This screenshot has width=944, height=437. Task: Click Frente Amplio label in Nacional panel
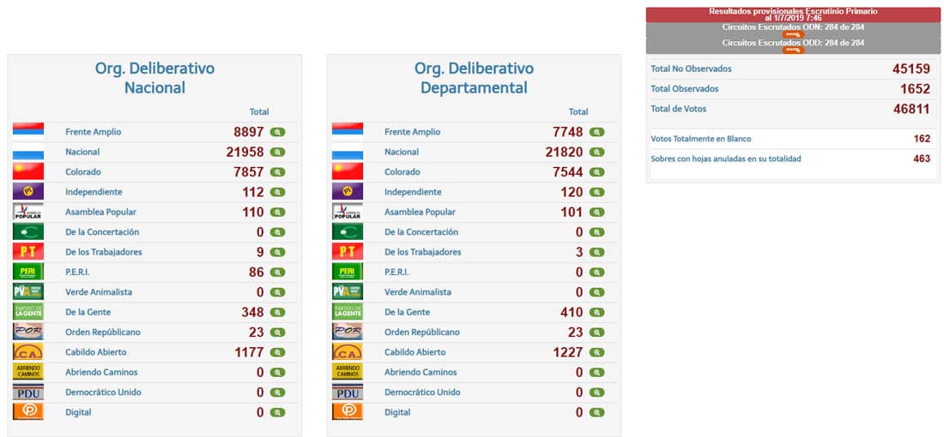94,132
